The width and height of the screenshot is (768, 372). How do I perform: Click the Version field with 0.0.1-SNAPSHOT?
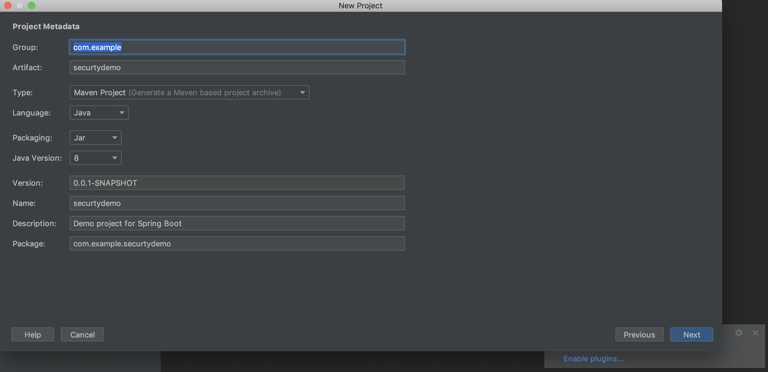click(237, 183)
